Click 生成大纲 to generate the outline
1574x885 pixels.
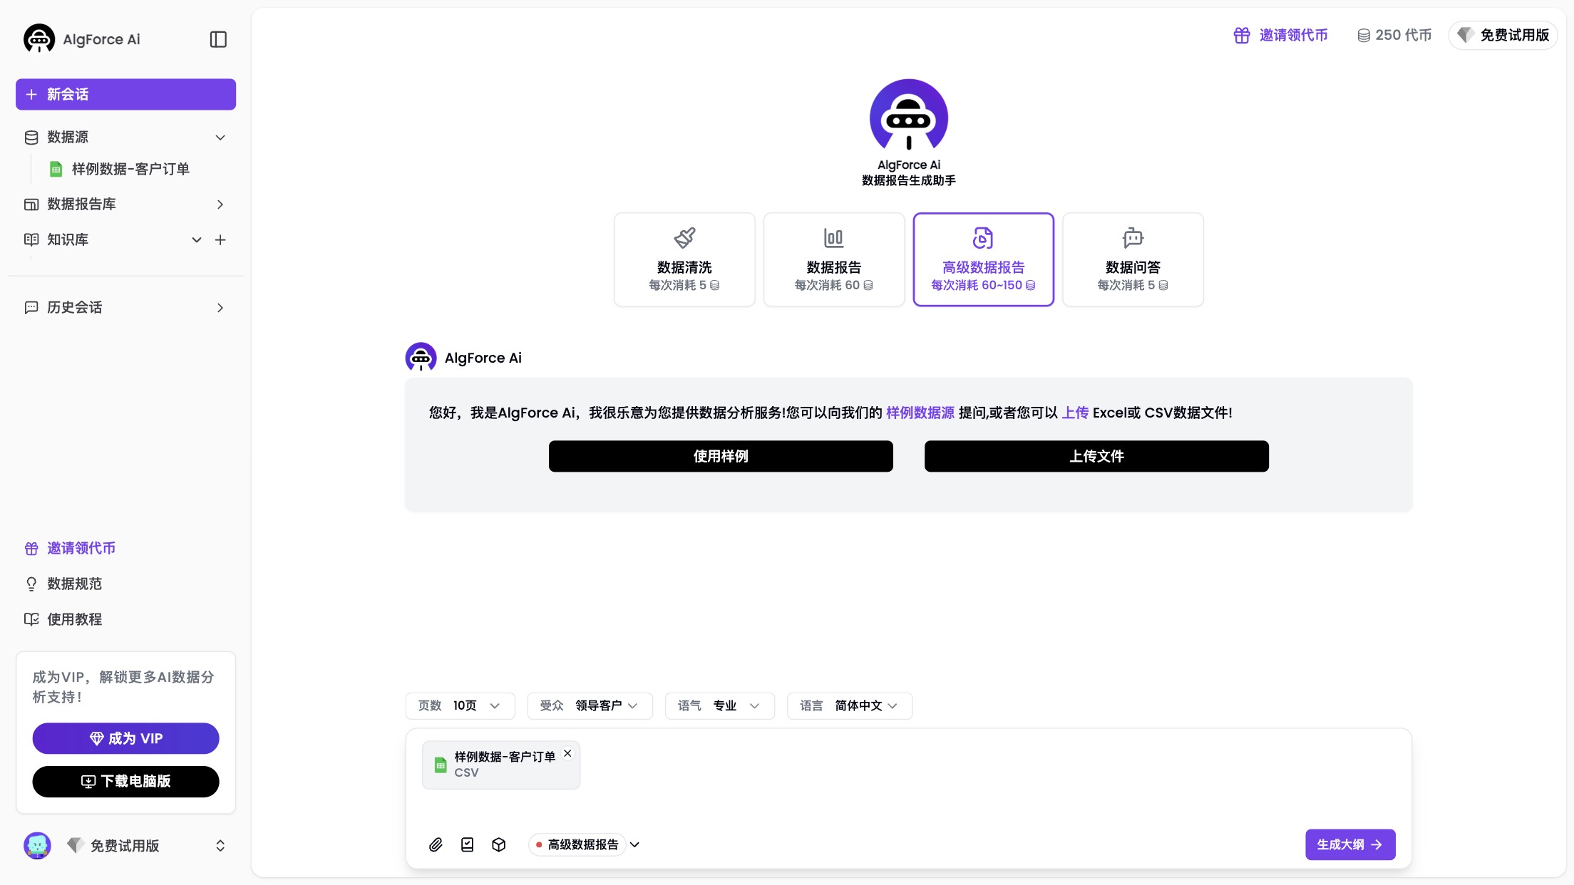pos(1349,844)
